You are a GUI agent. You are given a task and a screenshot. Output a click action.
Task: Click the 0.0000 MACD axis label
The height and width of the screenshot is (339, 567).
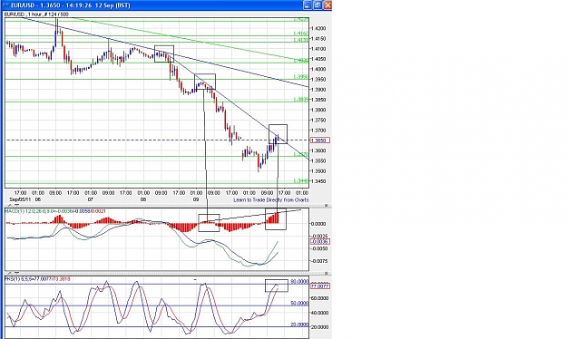tap(318, 223)
